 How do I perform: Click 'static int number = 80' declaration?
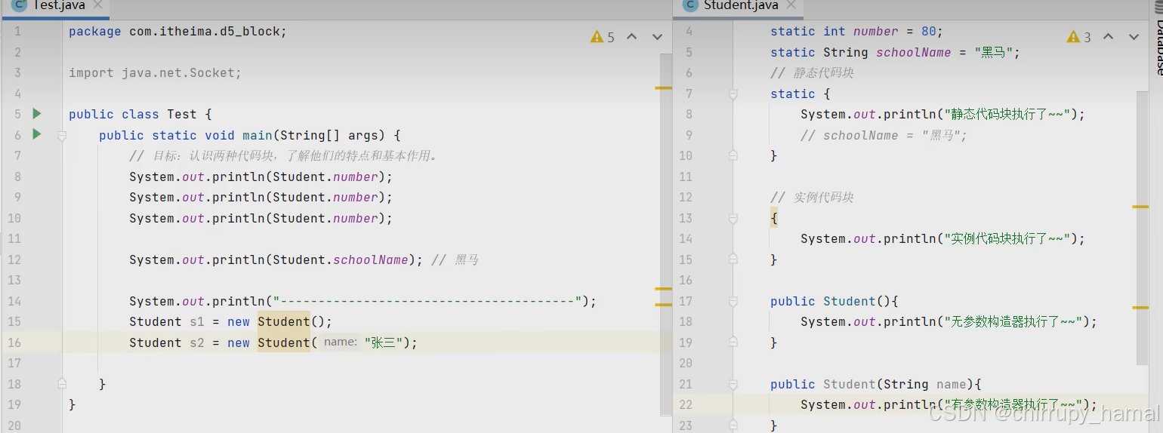pyautogui.click(x=857, y=32)
